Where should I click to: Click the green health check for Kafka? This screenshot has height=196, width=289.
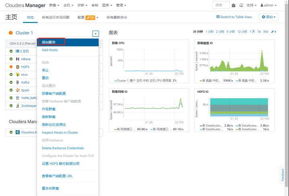[x=11, y=83]
